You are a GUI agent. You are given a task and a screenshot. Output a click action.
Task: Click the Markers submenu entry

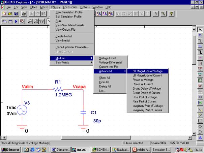(x=72, y=58)
